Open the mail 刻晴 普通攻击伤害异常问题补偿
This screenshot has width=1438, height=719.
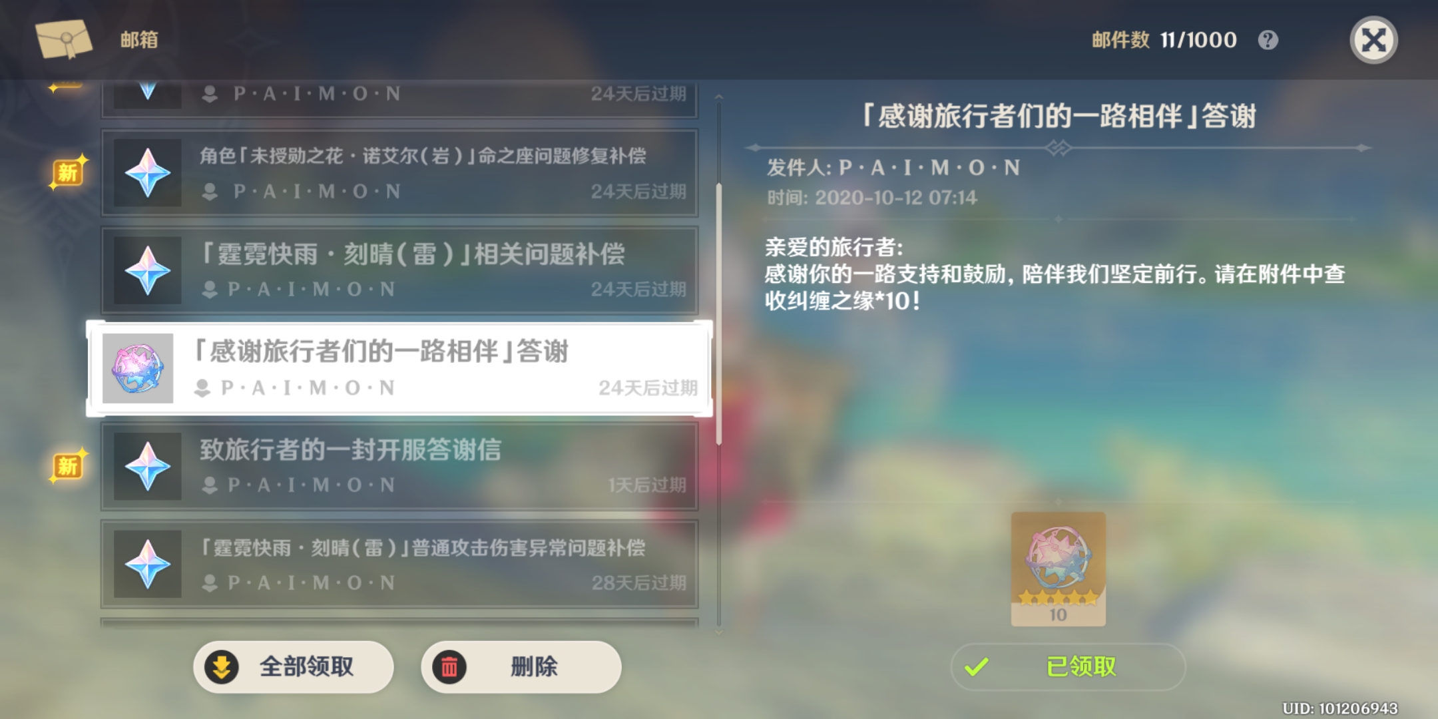coord(399,564)
